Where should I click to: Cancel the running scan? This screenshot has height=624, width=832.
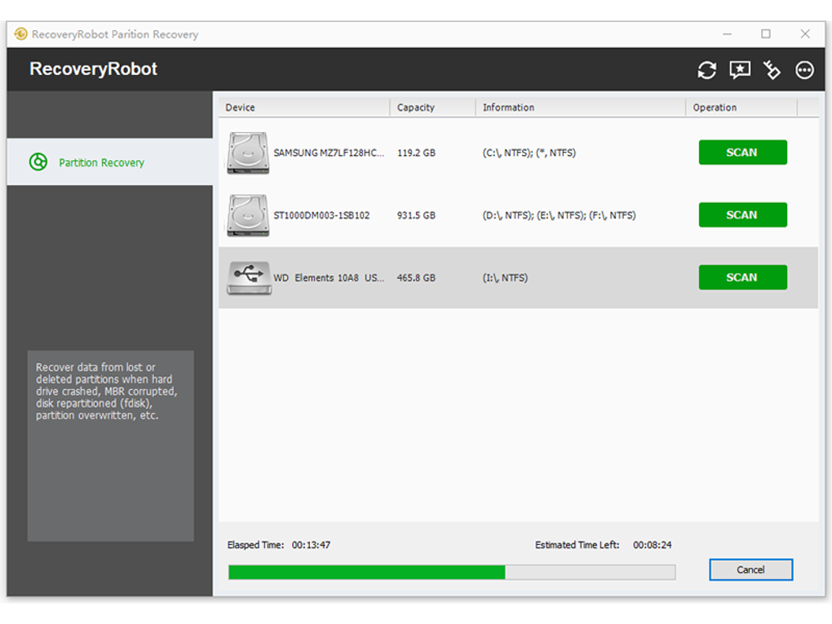coord(750,570)
